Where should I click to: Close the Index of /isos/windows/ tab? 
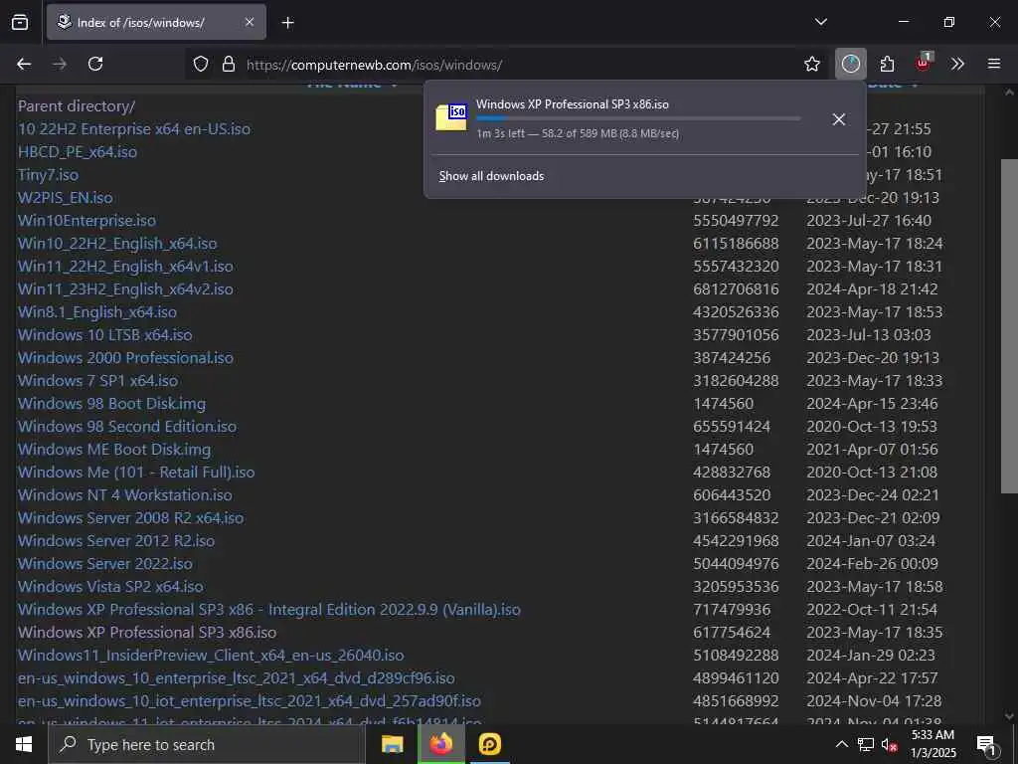[250, 22]
